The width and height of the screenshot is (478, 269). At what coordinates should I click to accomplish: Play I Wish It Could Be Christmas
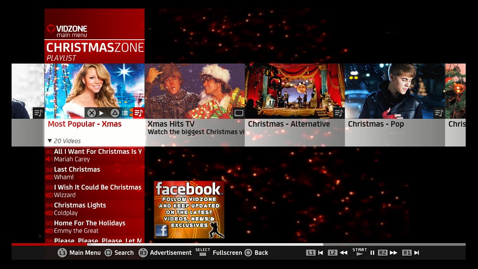(x=94, y=191)
